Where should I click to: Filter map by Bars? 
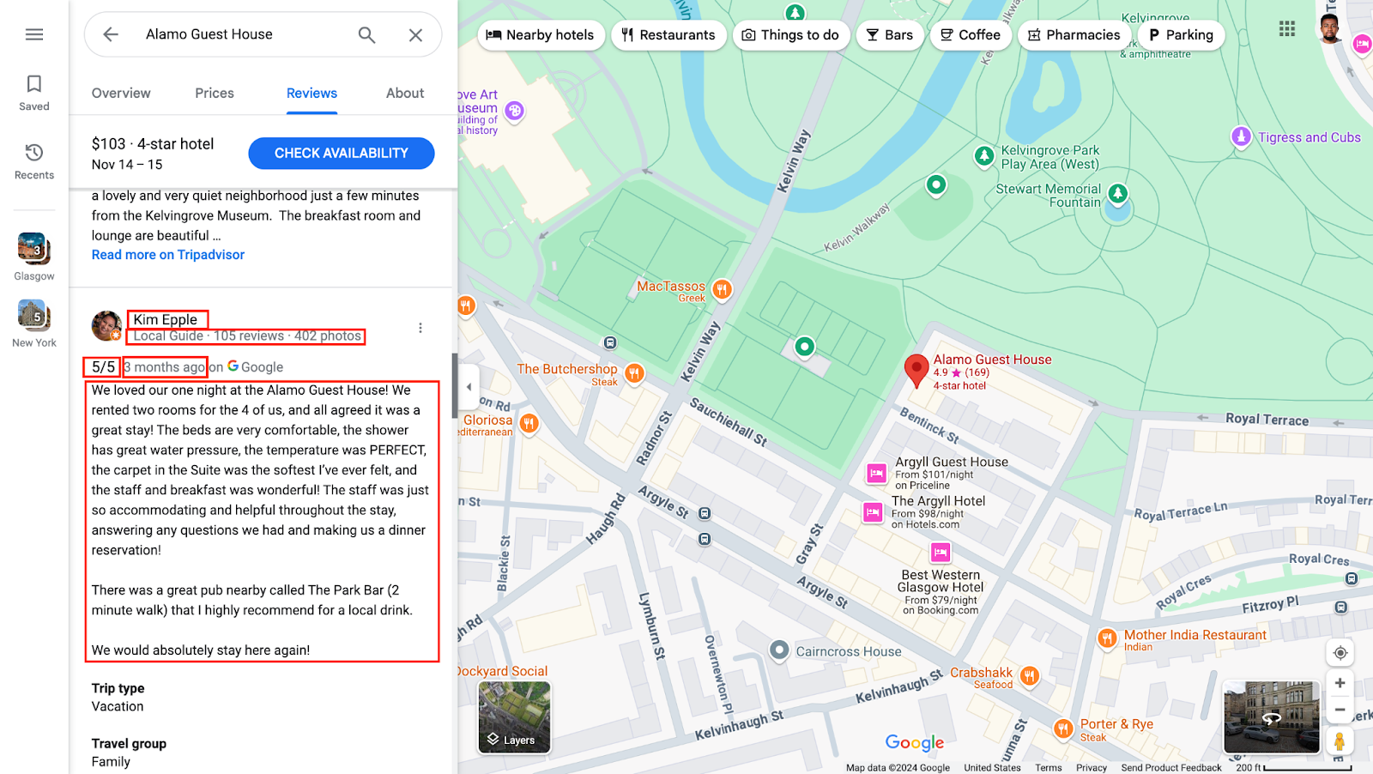click(890, 35)
